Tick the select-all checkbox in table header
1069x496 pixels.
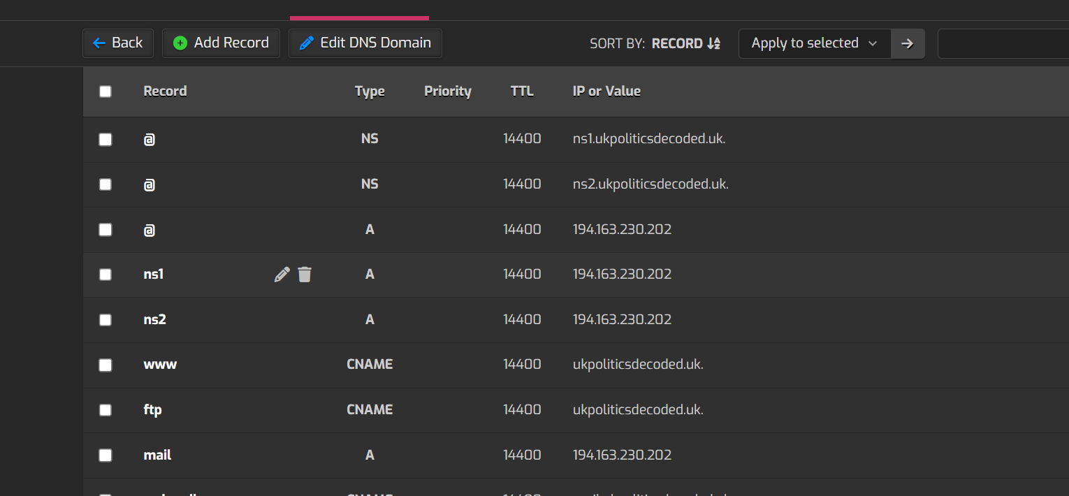point(106,92)
